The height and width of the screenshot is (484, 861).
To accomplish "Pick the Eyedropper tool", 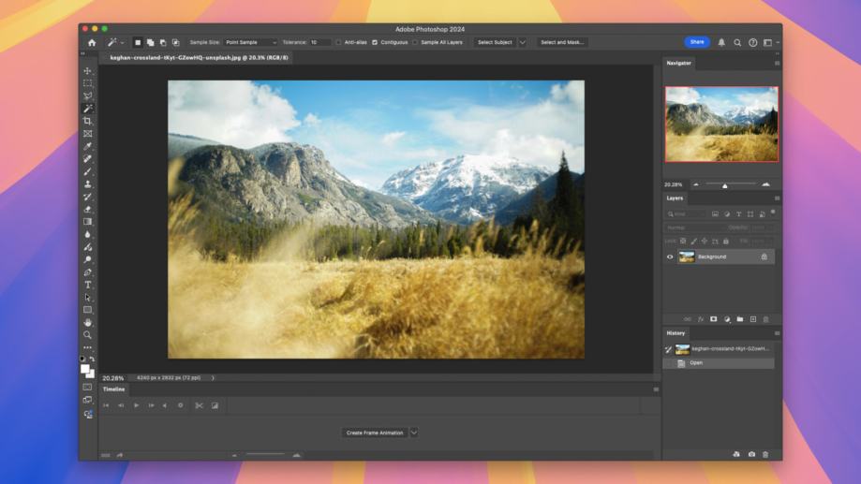I will (x=88, y=146).
